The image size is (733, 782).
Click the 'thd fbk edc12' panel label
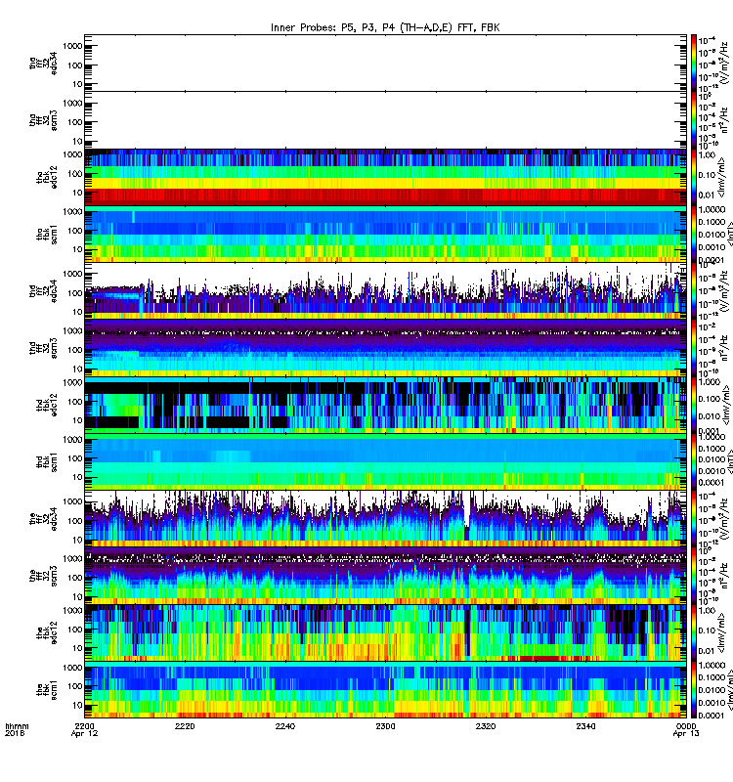(47, 405)
